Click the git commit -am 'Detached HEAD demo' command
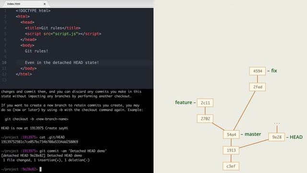 coord(73,151)
